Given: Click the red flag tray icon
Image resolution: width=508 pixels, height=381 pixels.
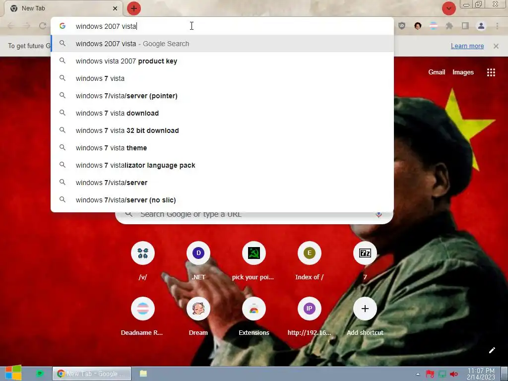Looking at the screenshot, I should click(430, 374).
